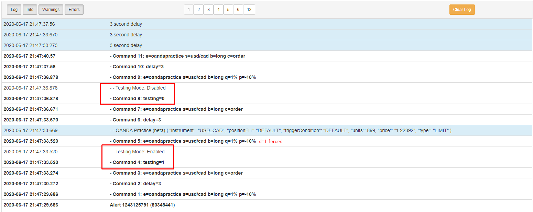The height and width of the screenshot is (212, 533).
Task: Show Info messages filter
Action: [30, 10]
